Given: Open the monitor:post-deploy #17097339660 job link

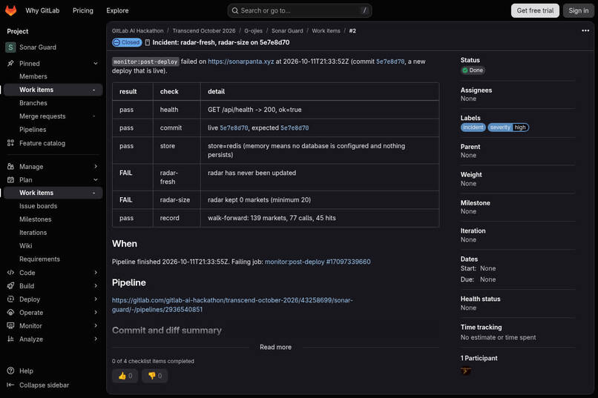Looking at the screenshot, I should click(318, 262).
